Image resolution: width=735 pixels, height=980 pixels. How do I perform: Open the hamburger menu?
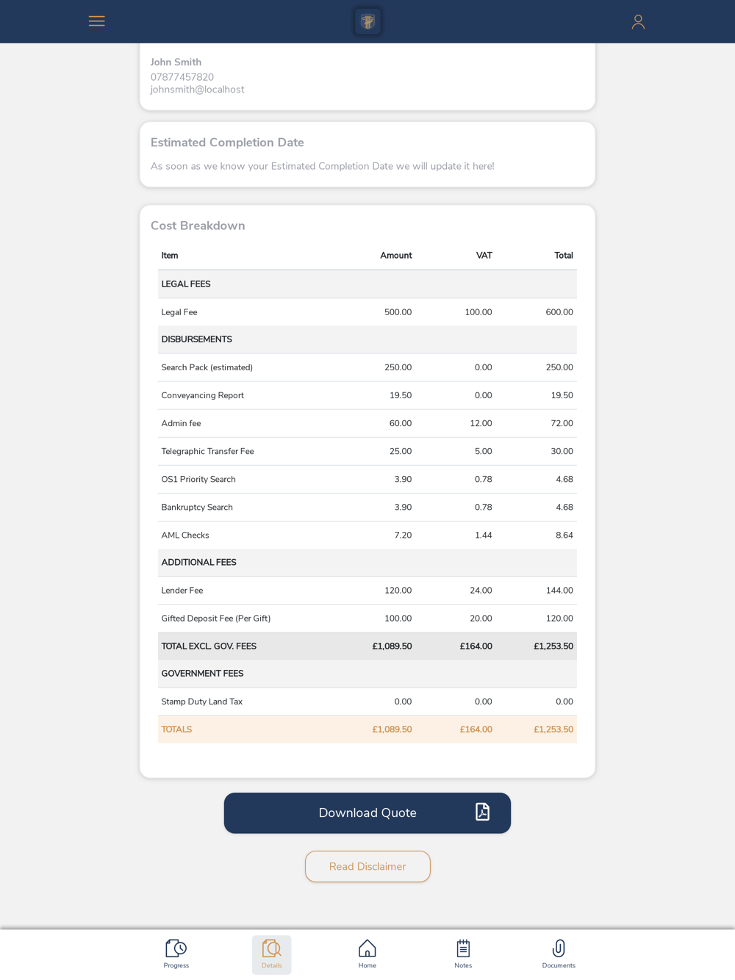tap(96, 21)
